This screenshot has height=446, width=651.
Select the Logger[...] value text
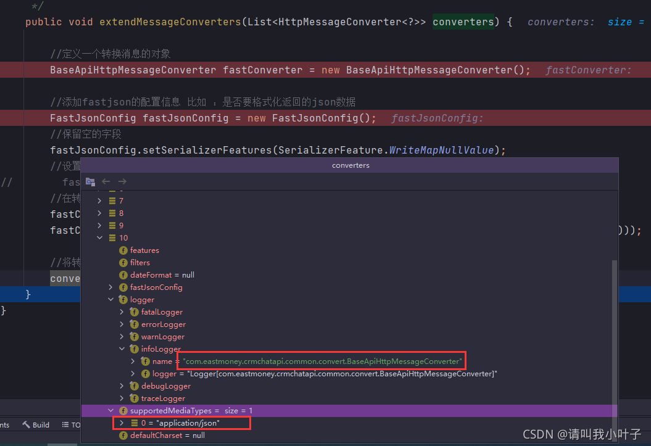point(342,374)
